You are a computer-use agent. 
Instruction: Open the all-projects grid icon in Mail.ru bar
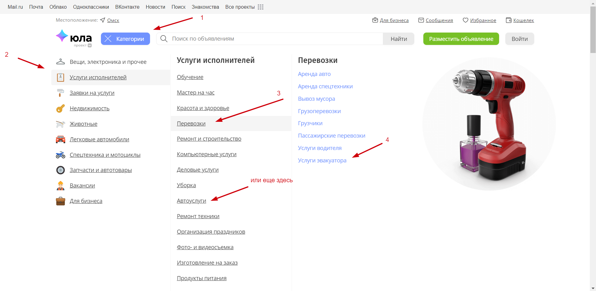(x=261, y=7)
